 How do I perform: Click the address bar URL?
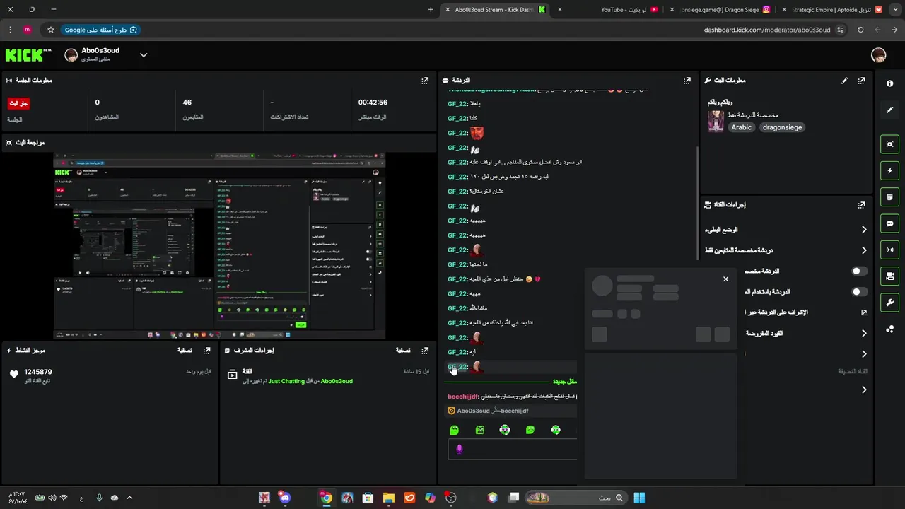[x=767, y=30]
